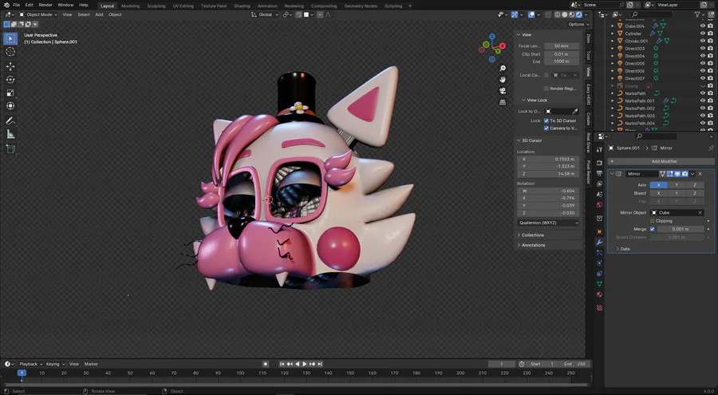Viewport: 718px width, 395px height.
Task: Open the Playback dropdown in the timeline
Action: coord(30,364)
